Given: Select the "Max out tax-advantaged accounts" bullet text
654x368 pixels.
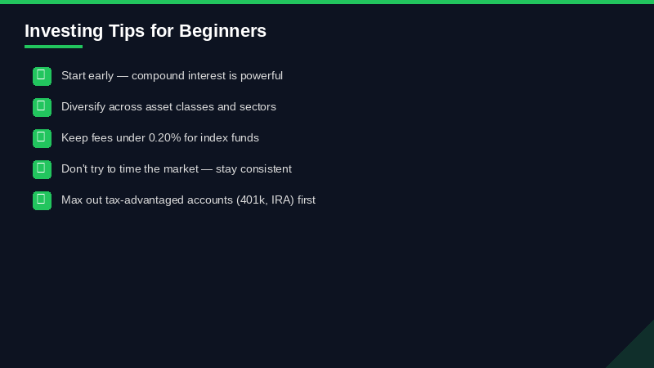Looking at the screenshot, I should click(x=188, y=200).
